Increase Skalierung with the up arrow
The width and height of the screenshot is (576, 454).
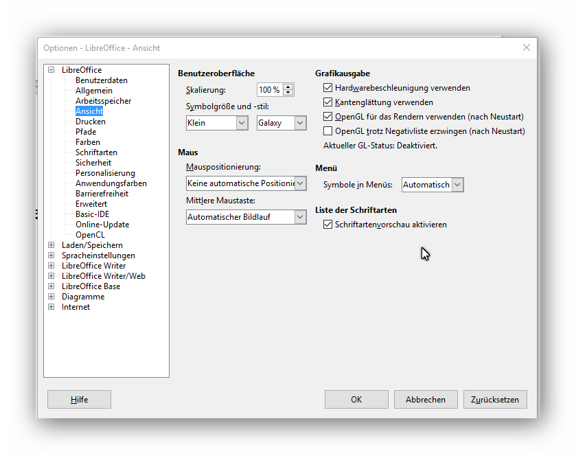(288, 87)
